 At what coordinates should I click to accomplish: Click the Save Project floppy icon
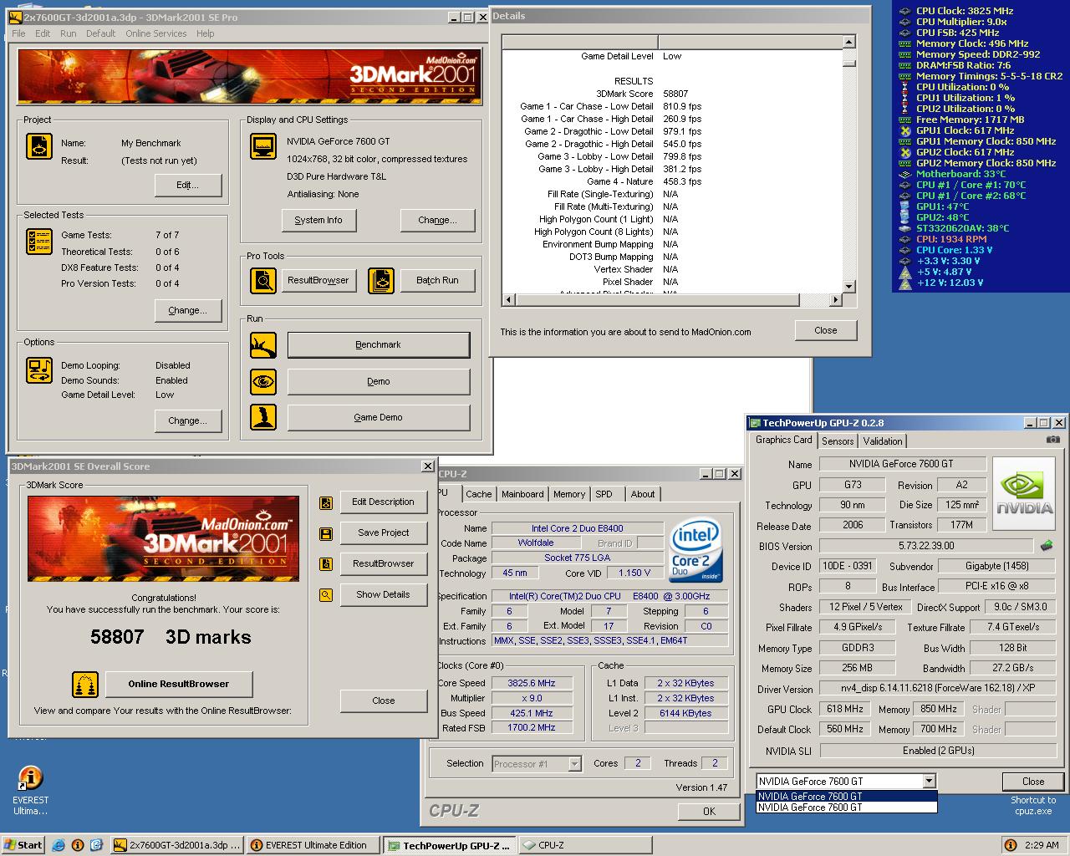tap(326, 533)
